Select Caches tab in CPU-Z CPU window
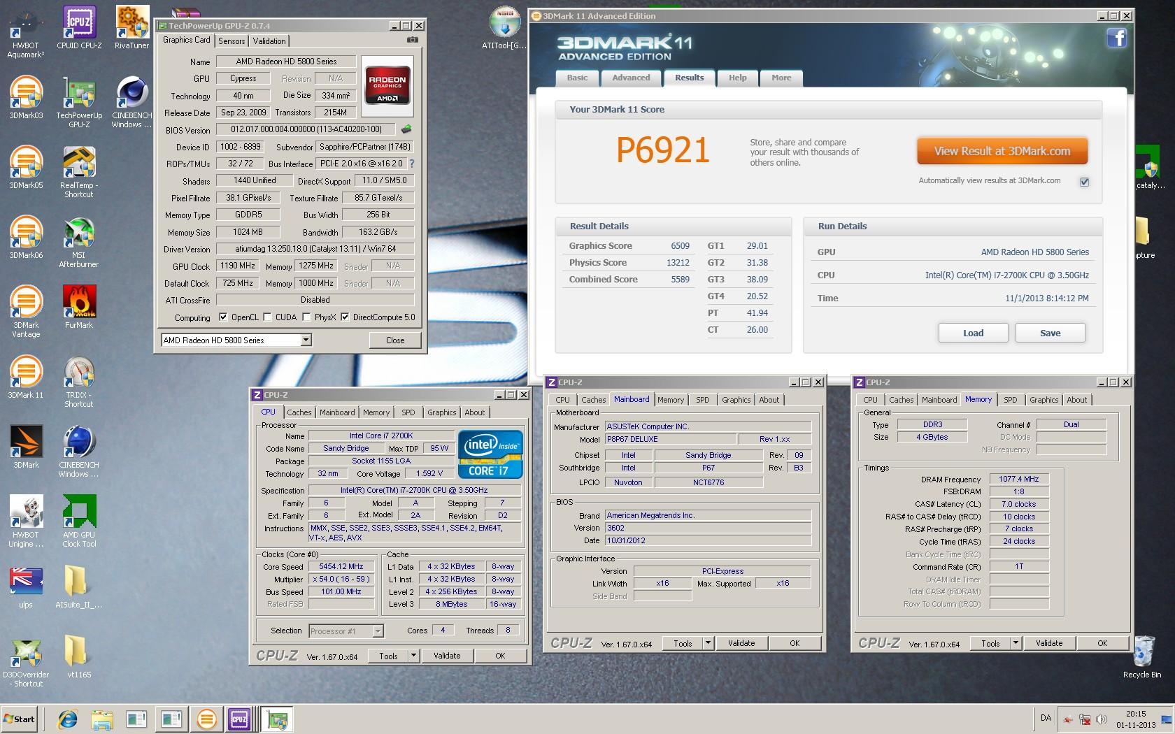 click(299, 412)
